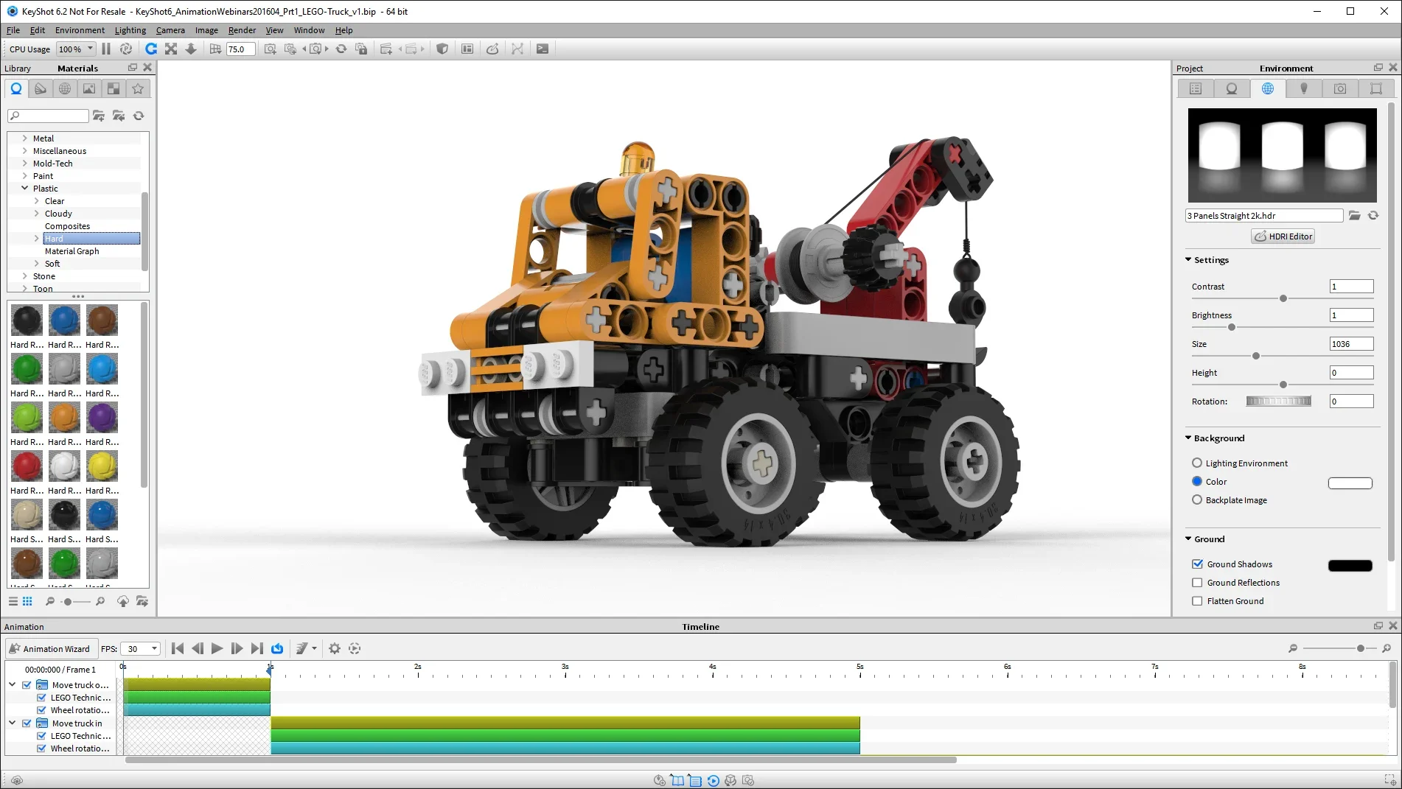Enable Ground Reflections
This screenshot has height=789, width=1402.
pos(1197,582)
